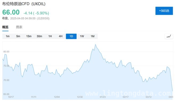This screenshot has height=101, width=176.
Task: Change chart to 1M monthly interval
Action: pos(93,36)
